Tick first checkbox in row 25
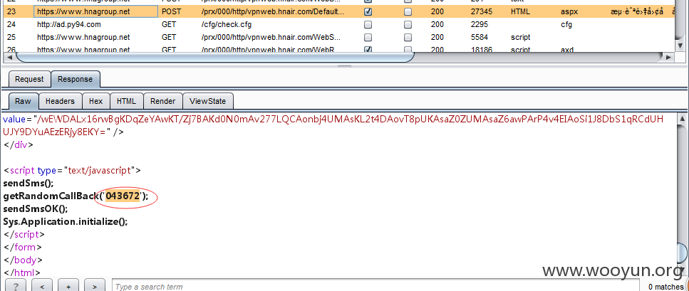Viewport: 689px width, 291px height. pyautogui.click(x=368, y=37)
